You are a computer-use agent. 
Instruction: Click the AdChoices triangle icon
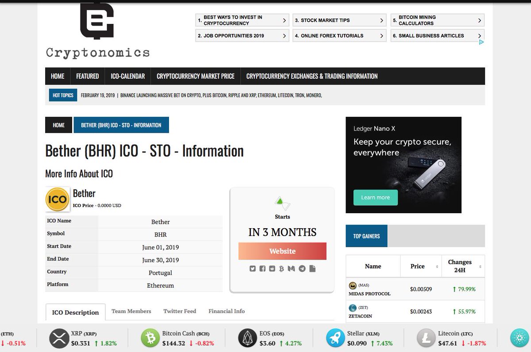pyautogui.click(x=481, y=42)
